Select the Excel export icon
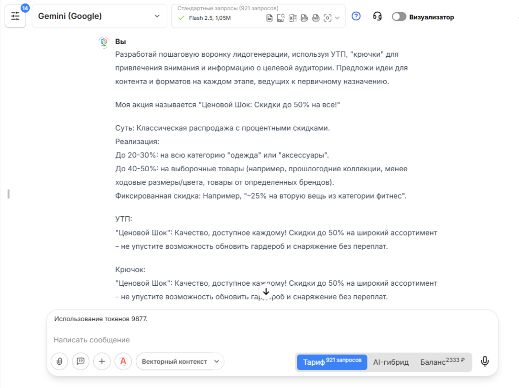Image resolution: width=519 pixels, height=388 pixels. point(292,18)
